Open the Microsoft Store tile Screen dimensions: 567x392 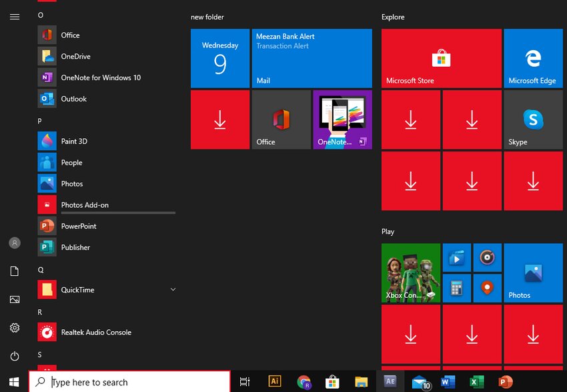(x=441, y=58)
